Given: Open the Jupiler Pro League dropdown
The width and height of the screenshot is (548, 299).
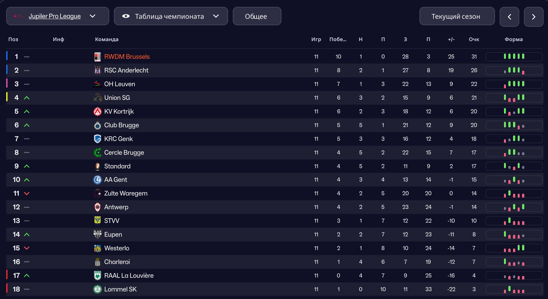Looking at the screenshot, I should [x=58, y=16].
